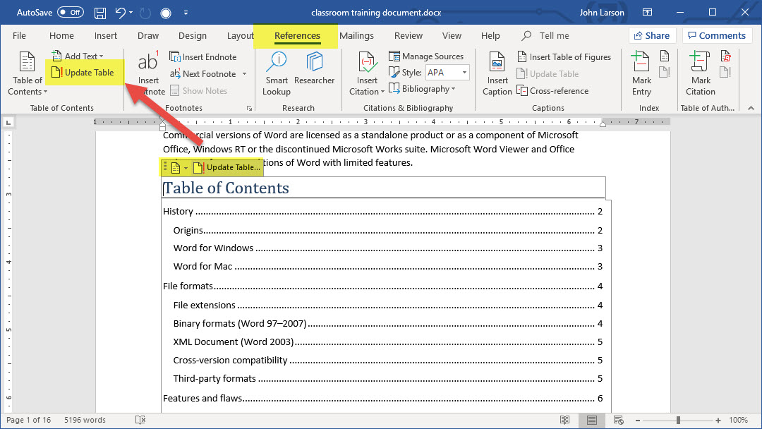Toggle the AutoSave switch
The height and width of the screenshot is (429, 762).
[71, 13]
